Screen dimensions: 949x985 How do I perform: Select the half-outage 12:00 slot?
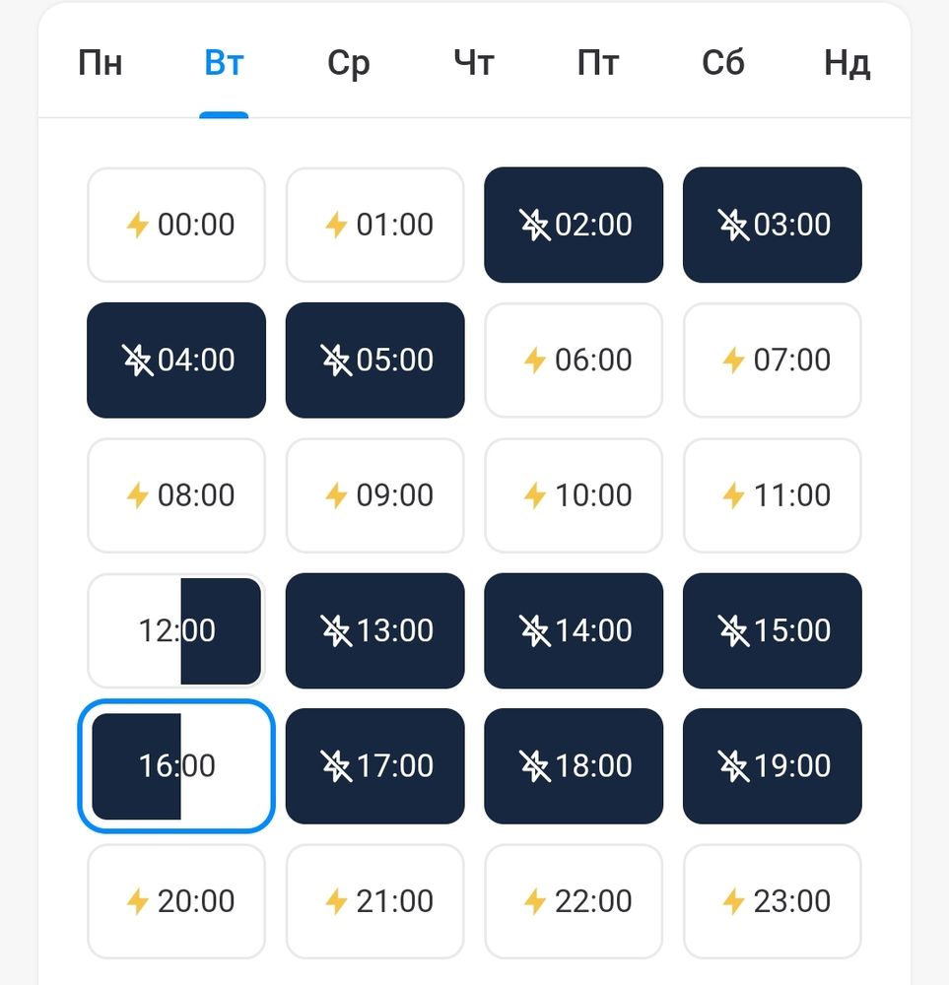tap(176, 630)
